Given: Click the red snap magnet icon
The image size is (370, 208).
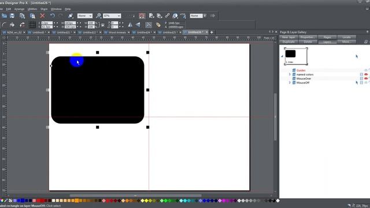Looking at the screenshot, I should point(142,16).
